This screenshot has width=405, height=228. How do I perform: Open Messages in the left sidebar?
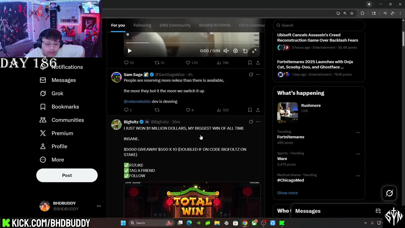tap(58, 80)
